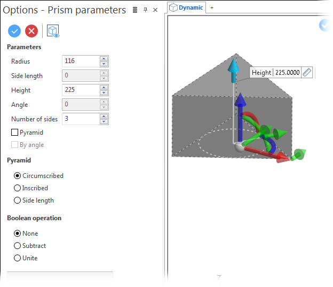The height and width of the screenshot is (287, 333).
Task: Click the Pyramid section heading
Action: point(19,160)
